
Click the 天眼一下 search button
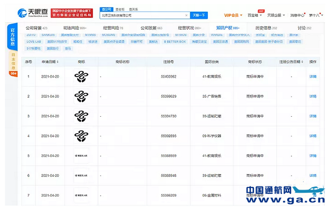point(199,15)
